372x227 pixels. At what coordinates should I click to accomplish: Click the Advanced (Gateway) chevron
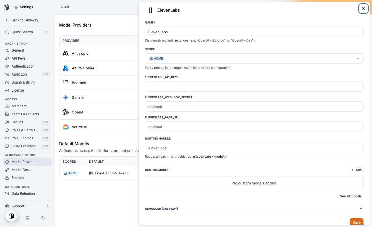click(x=361, y=209)
